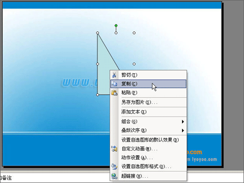Click the notes pane text field

[55, 178]
